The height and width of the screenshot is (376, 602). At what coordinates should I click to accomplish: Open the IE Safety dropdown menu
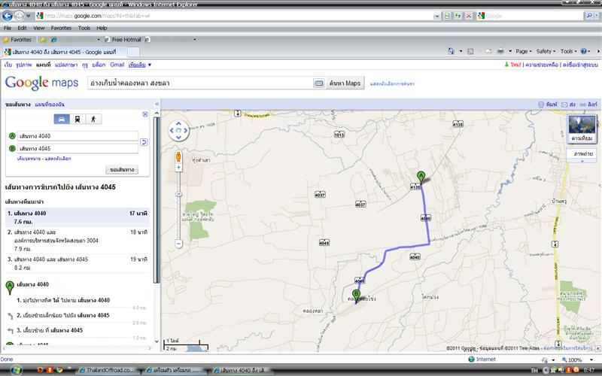(546, 51)
